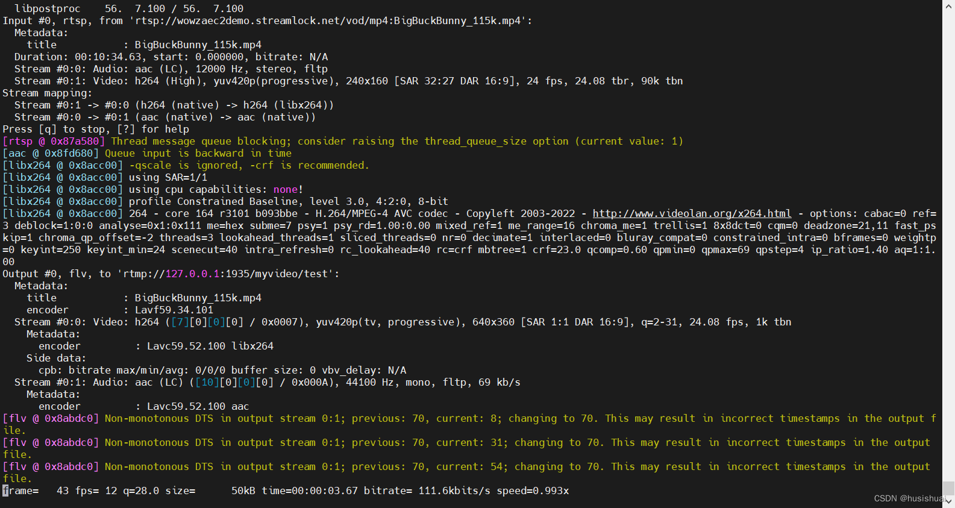Viewport: 955px width, 508px height.
Task: Click the 'frame= 43' status text
Action: (x=36, y=491)
